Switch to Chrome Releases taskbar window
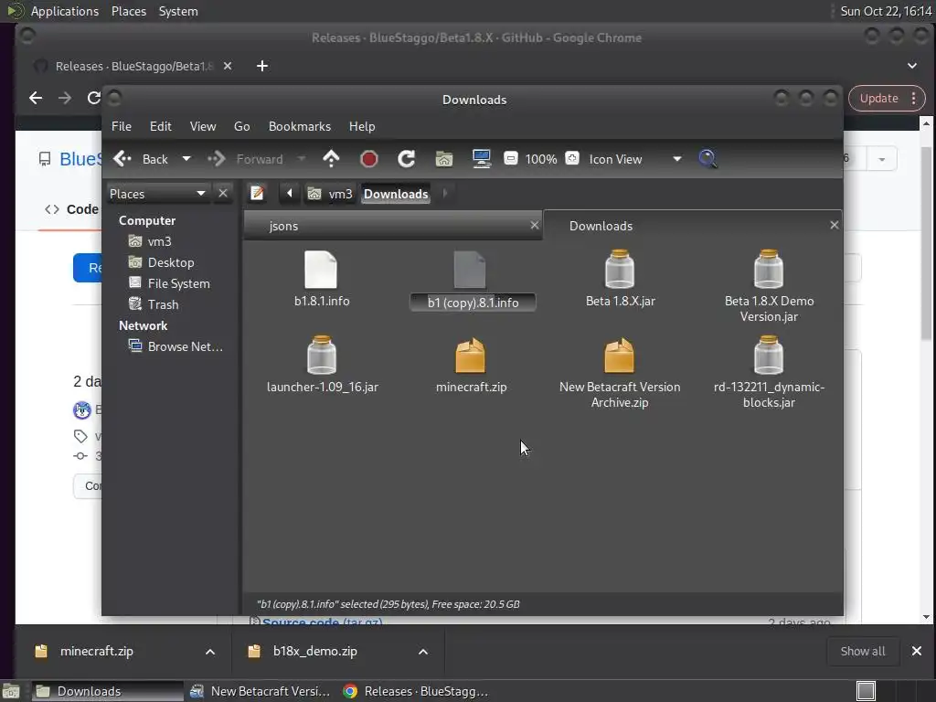 click(x=416, y=691)
